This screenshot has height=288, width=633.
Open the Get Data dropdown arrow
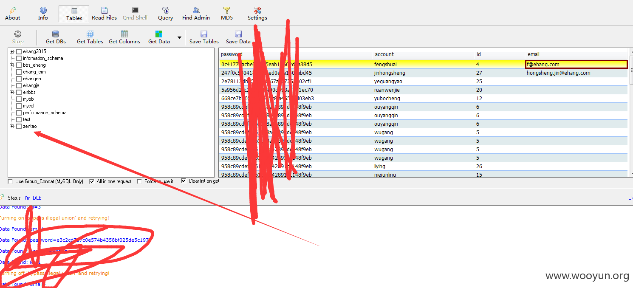coord(179,37)
